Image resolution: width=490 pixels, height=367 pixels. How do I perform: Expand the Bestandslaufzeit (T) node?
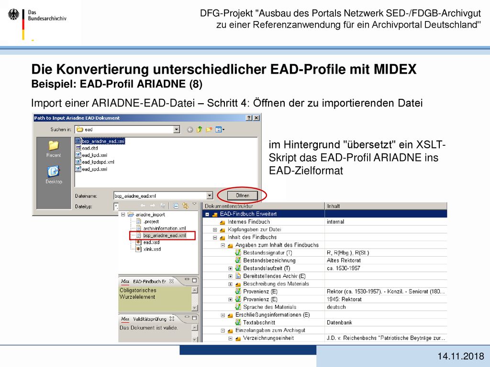(x=230, y=269)
